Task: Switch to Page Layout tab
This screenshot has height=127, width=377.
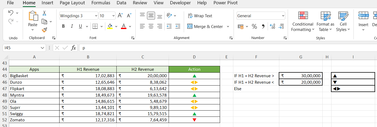Action: coord(72,3)
